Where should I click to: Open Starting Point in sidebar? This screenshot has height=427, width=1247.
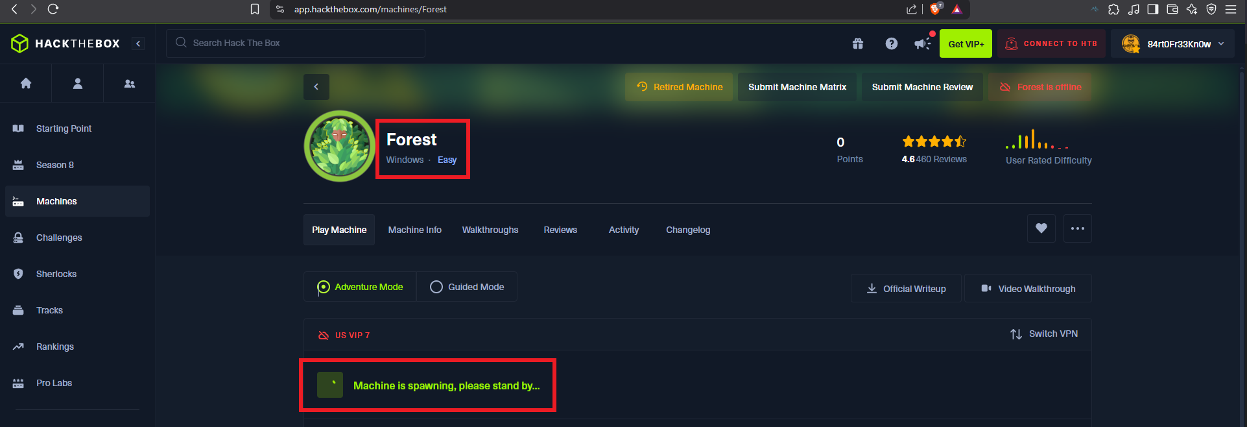point(77,128)
